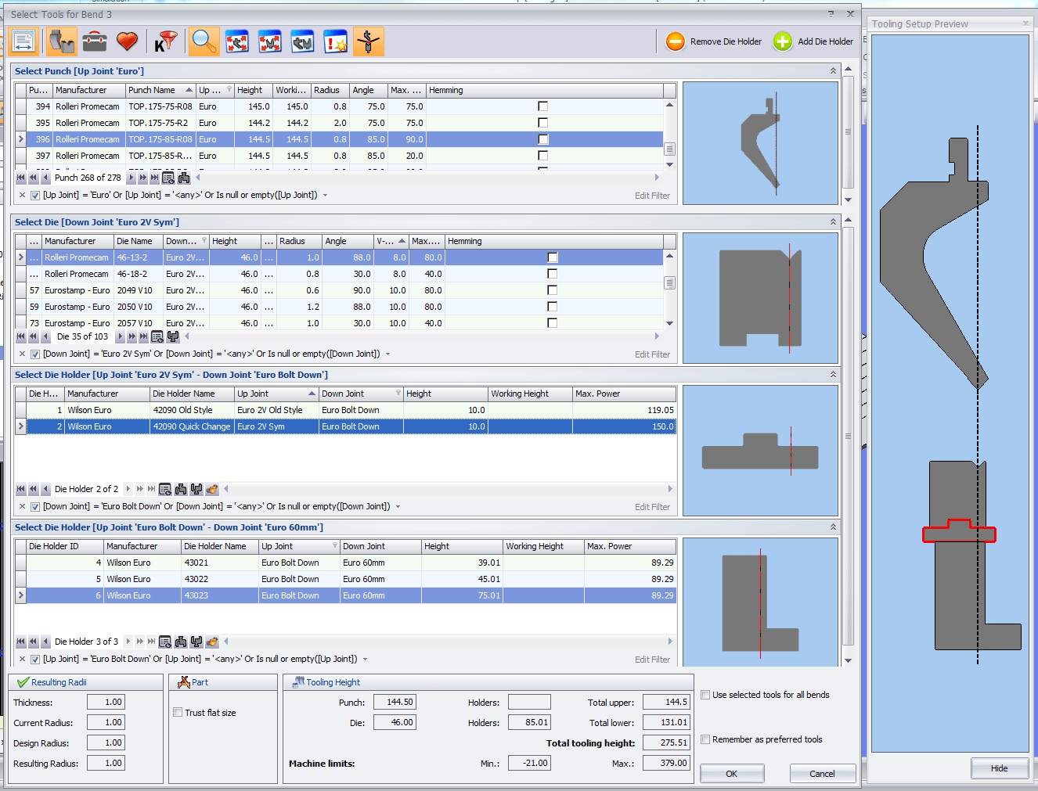Collapse the Select Punch section header chevron
Viewport: 1038px width, 791px height.
[x=832, y=70]
